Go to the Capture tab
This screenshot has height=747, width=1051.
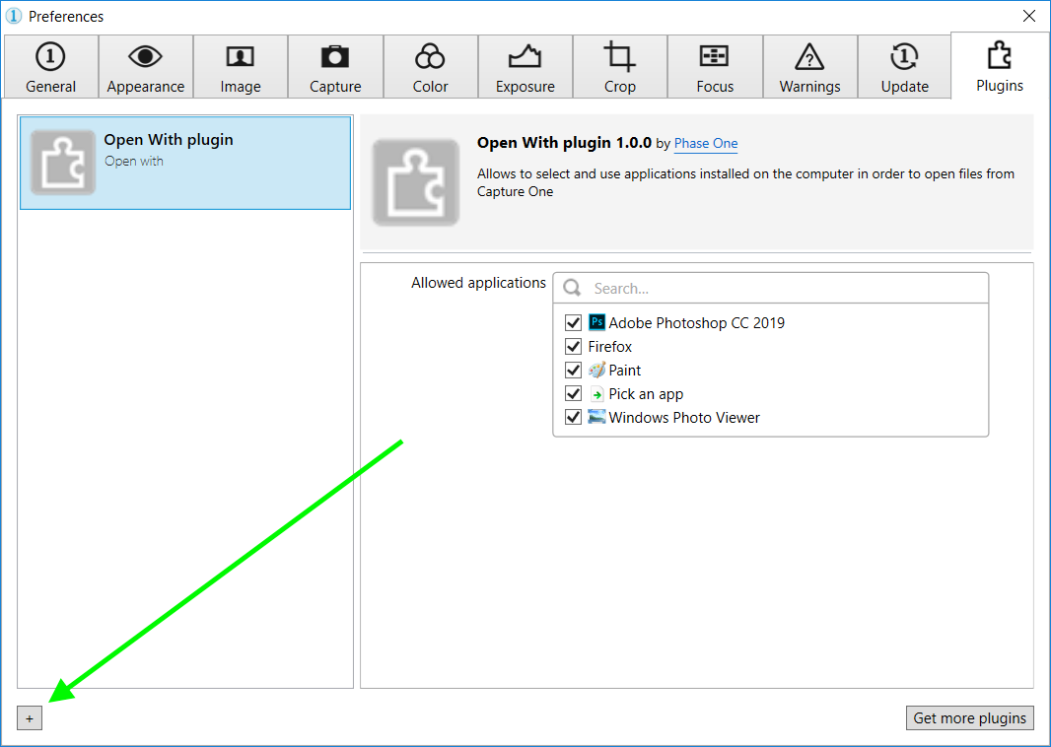pos(335,67)
